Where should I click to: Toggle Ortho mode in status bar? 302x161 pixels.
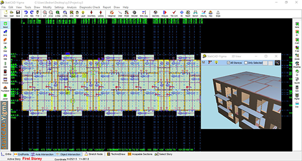pyautogui.click(x=7, y=154)
